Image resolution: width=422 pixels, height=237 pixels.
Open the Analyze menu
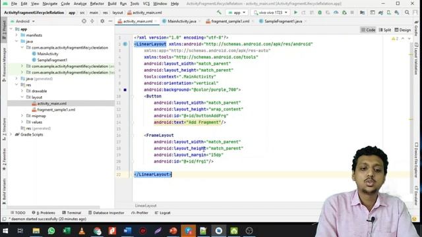tap(80, 4)
